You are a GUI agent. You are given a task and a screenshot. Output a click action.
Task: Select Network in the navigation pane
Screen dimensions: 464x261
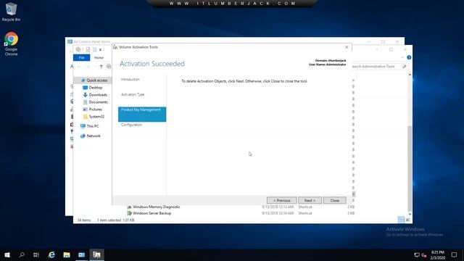click(x=94, y=136)
